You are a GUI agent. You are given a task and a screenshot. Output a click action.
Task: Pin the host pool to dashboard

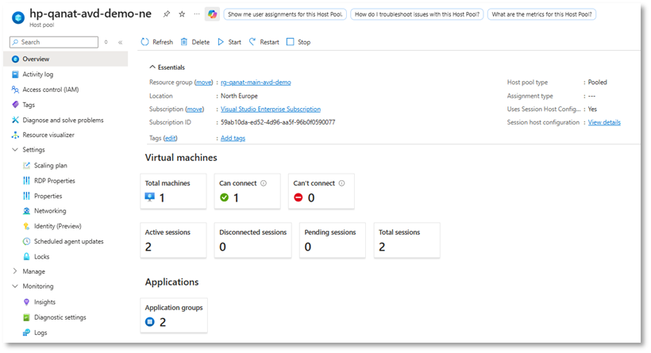tap(165, 14)
